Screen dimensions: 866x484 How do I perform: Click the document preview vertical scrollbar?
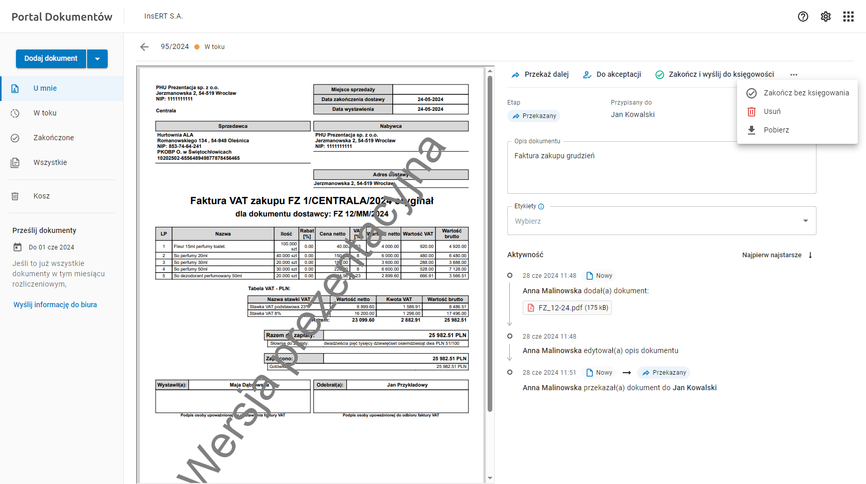490,244
